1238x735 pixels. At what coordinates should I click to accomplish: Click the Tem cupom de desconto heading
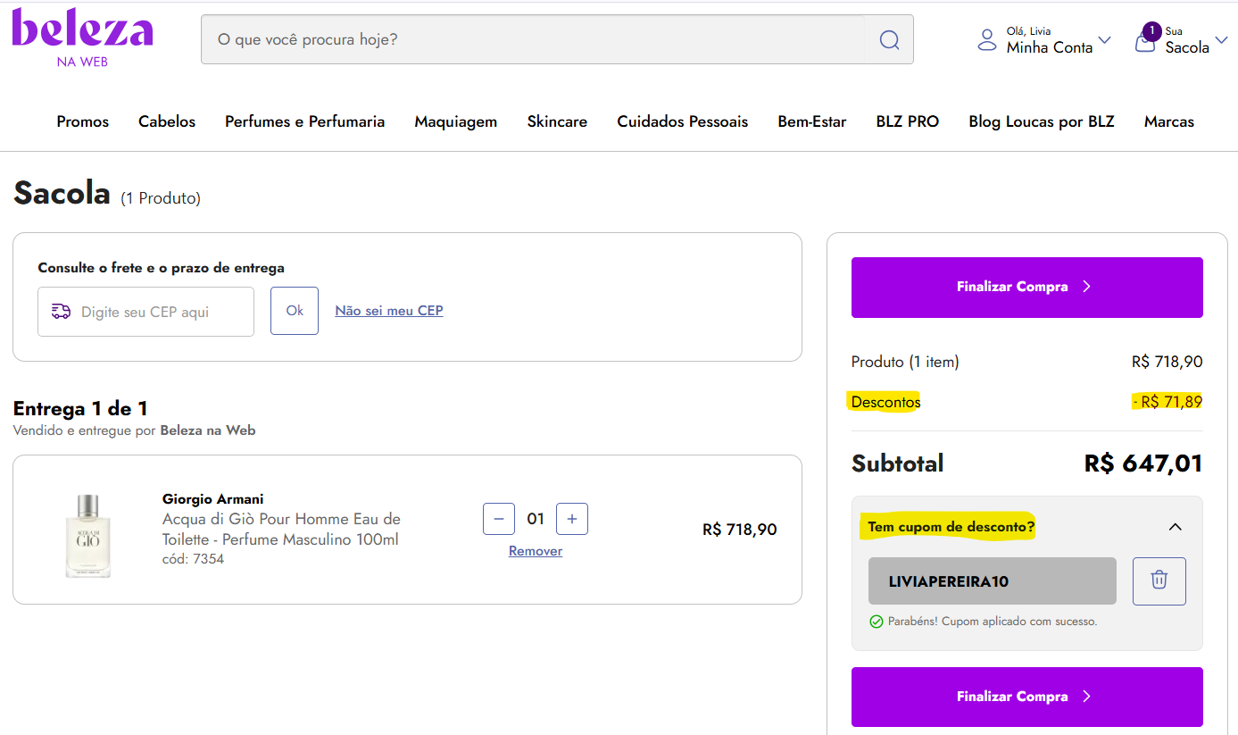951,527
